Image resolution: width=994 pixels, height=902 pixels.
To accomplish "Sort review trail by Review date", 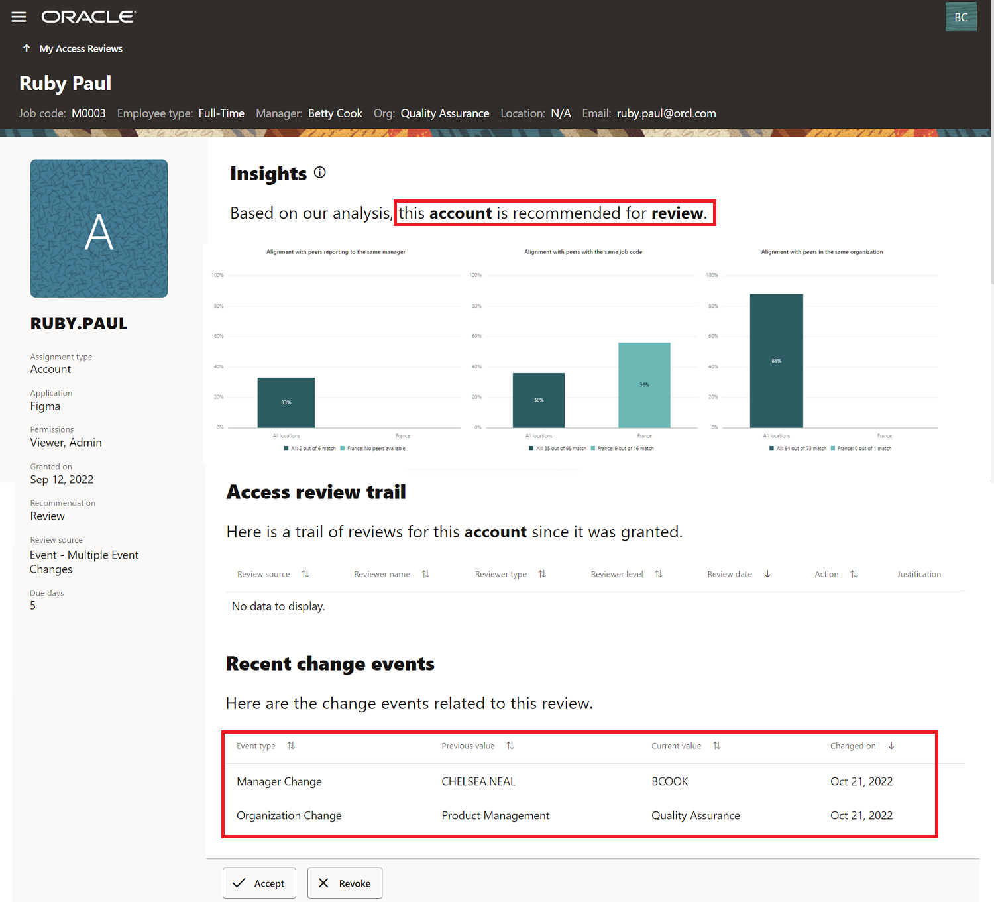I will pos(767,574).
